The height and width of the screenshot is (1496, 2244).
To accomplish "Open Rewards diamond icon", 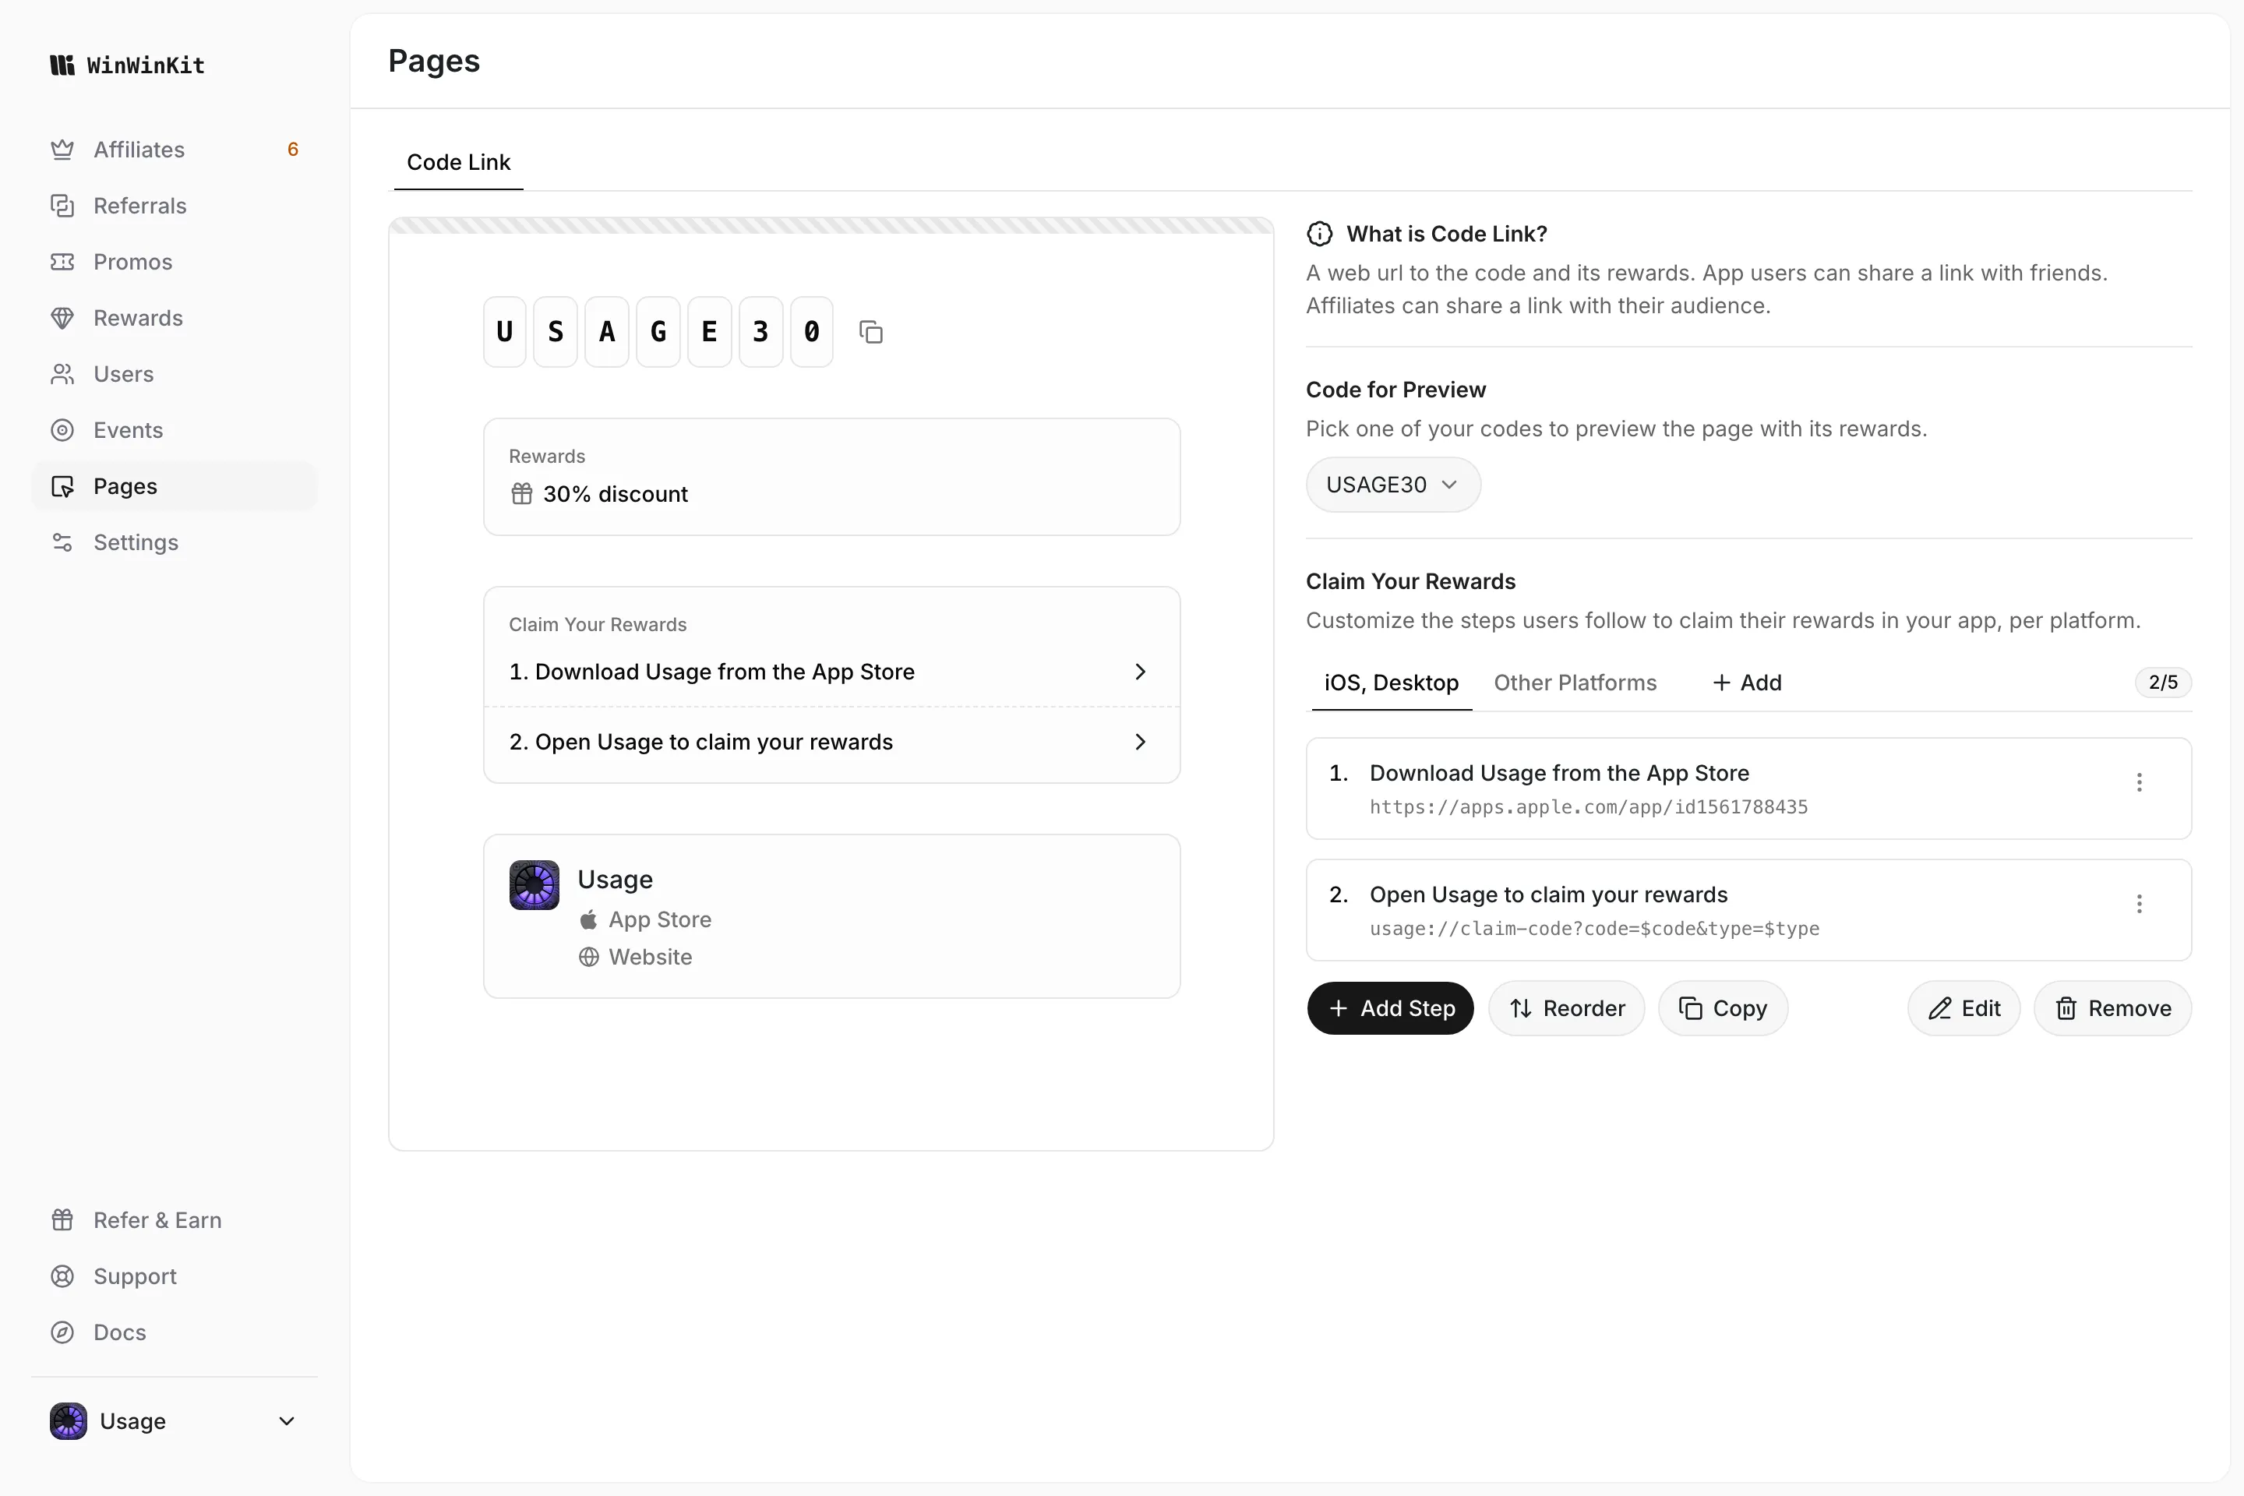I will [62, 318].
